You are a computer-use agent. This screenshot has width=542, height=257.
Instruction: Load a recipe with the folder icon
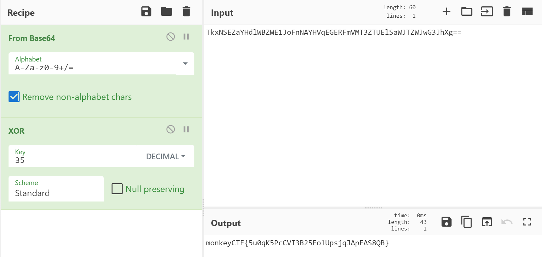click(166, 12)
